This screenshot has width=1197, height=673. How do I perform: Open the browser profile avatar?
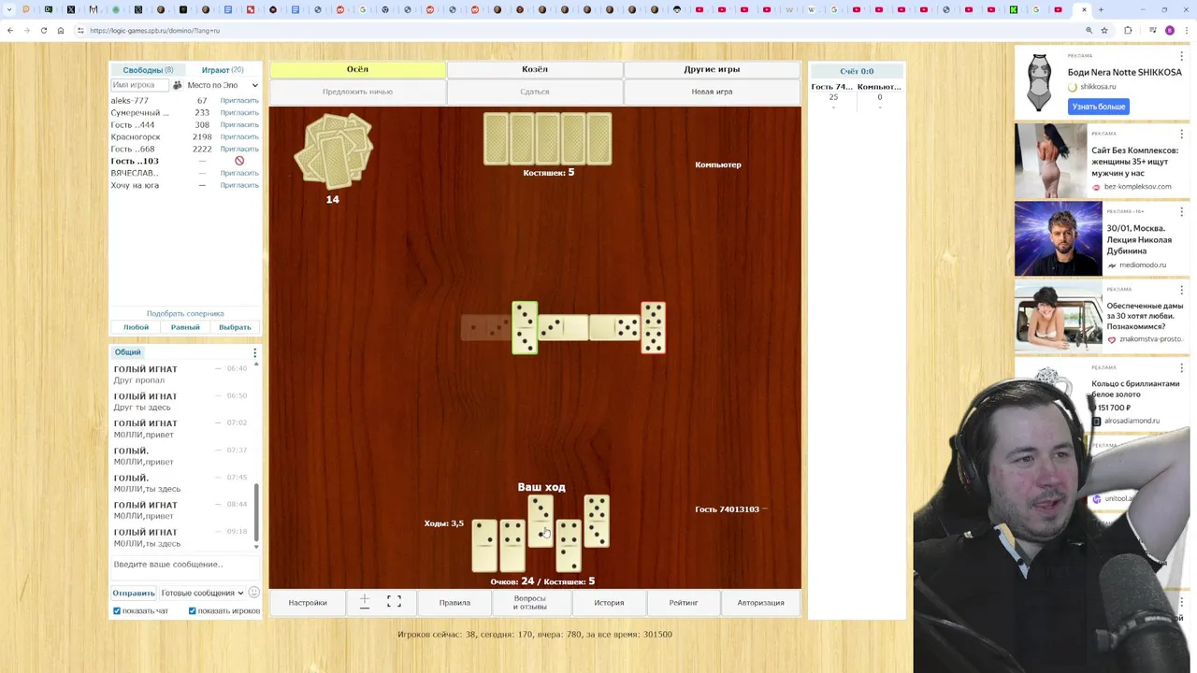pos(1170,30)
